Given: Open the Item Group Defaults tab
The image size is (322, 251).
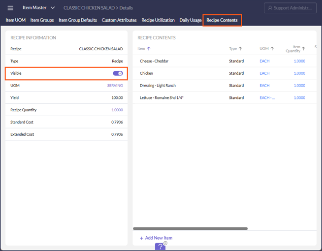Looking at the screenshot, I should [78, 20].
